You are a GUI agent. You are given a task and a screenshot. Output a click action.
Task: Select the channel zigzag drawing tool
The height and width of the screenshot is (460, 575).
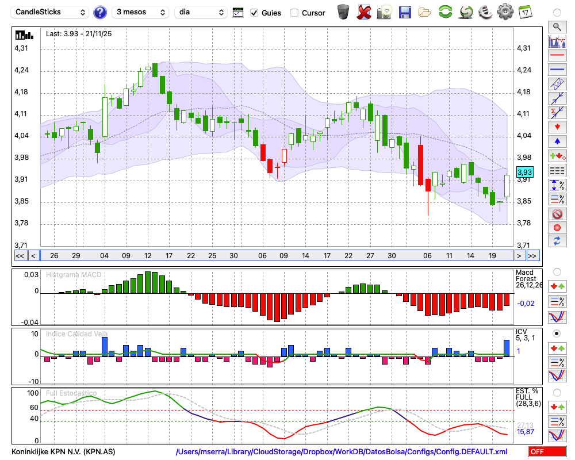pos(557,84)
